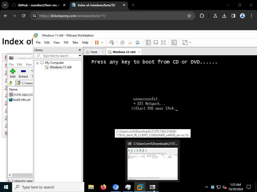Close the Windows 11 x64 tab
This screenshot has height=192, width=257.
pyautogui.click(x=139, y=52)
